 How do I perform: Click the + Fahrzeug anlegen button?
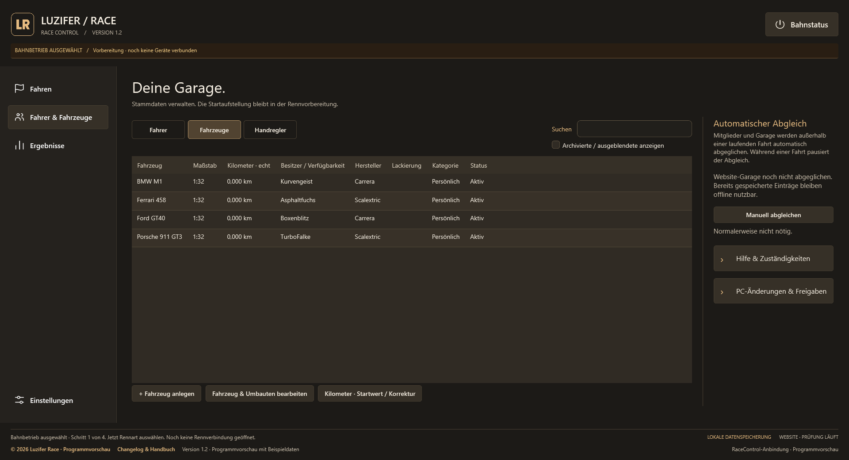[x=166, y=394]
